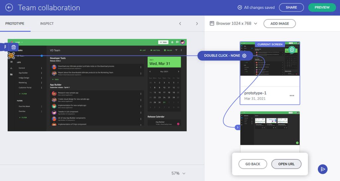The width and height of the screenshot is (340, 181).
Task: Click the orange hotspot marker on canvas
Action: (11, 56)
